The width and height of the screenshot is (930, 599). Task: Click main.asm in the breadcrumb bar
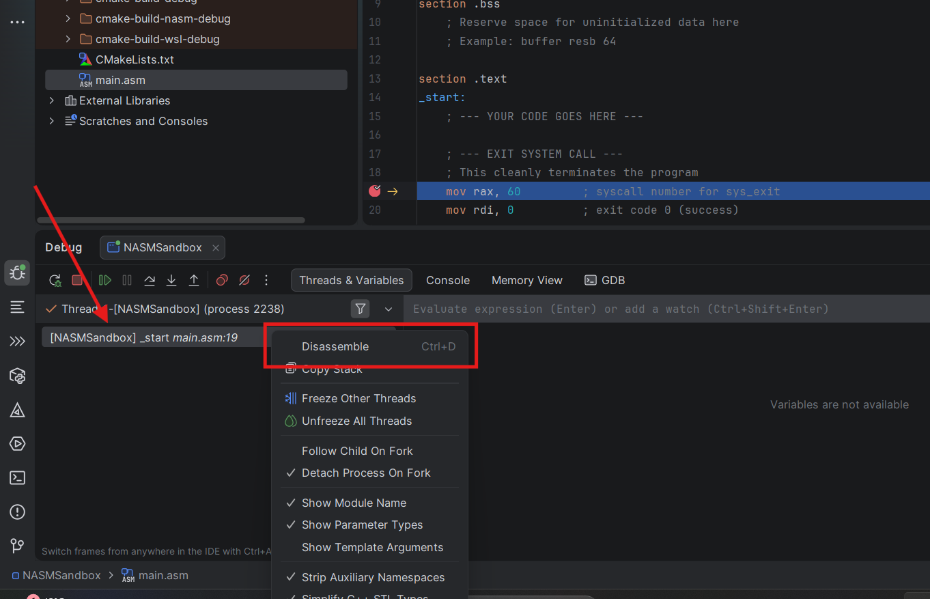coord(155,575)
